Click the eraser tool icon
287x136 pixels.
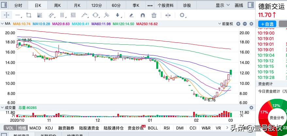131,15
